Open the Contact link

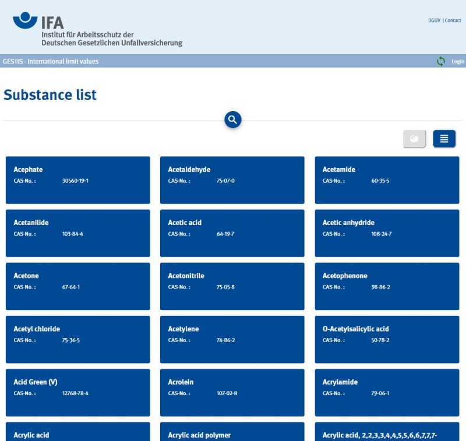pyautogui.click(x=453, y=20)
